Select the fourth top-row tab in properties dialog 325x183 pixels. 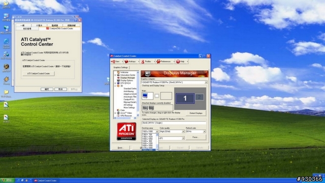(71, 25)
